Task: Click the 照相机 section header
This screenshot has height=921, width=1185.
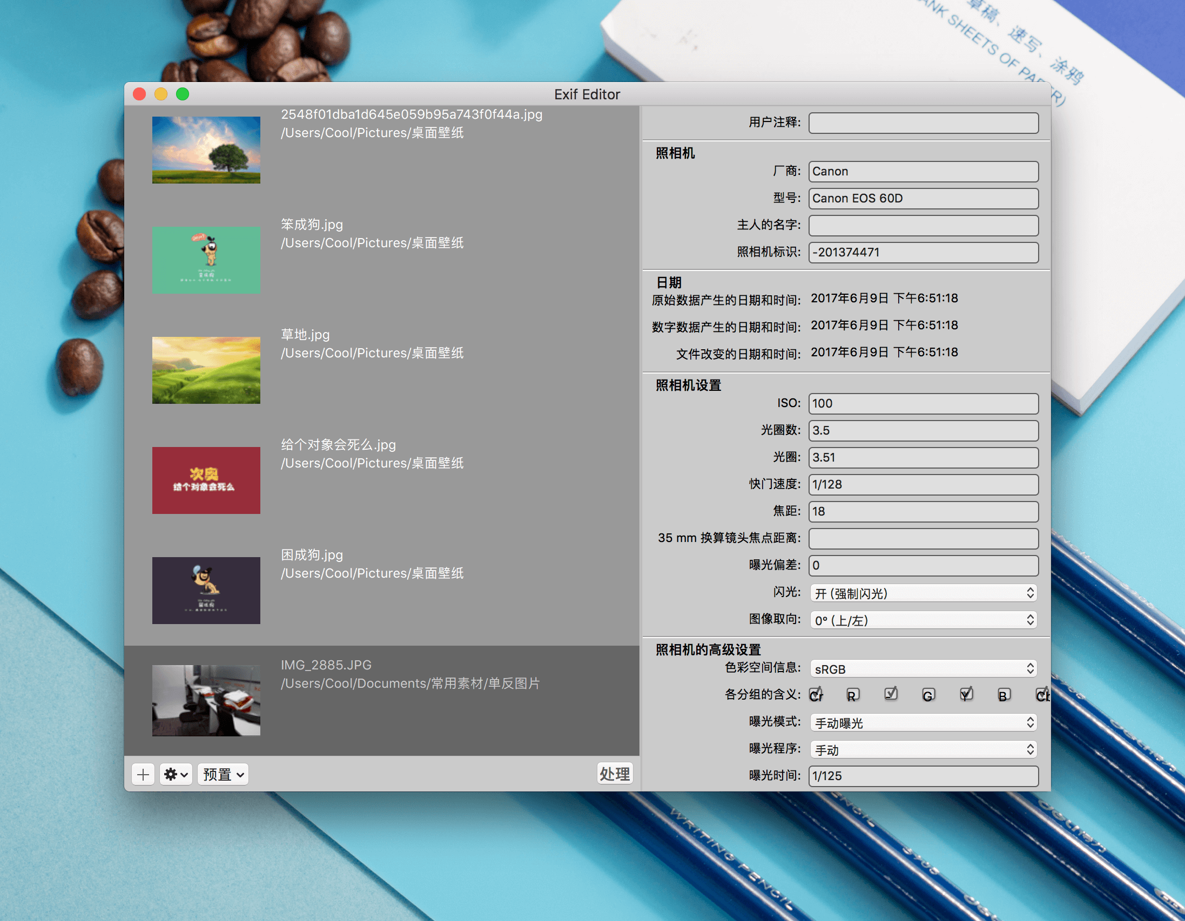Action: [x=675, y=153]
